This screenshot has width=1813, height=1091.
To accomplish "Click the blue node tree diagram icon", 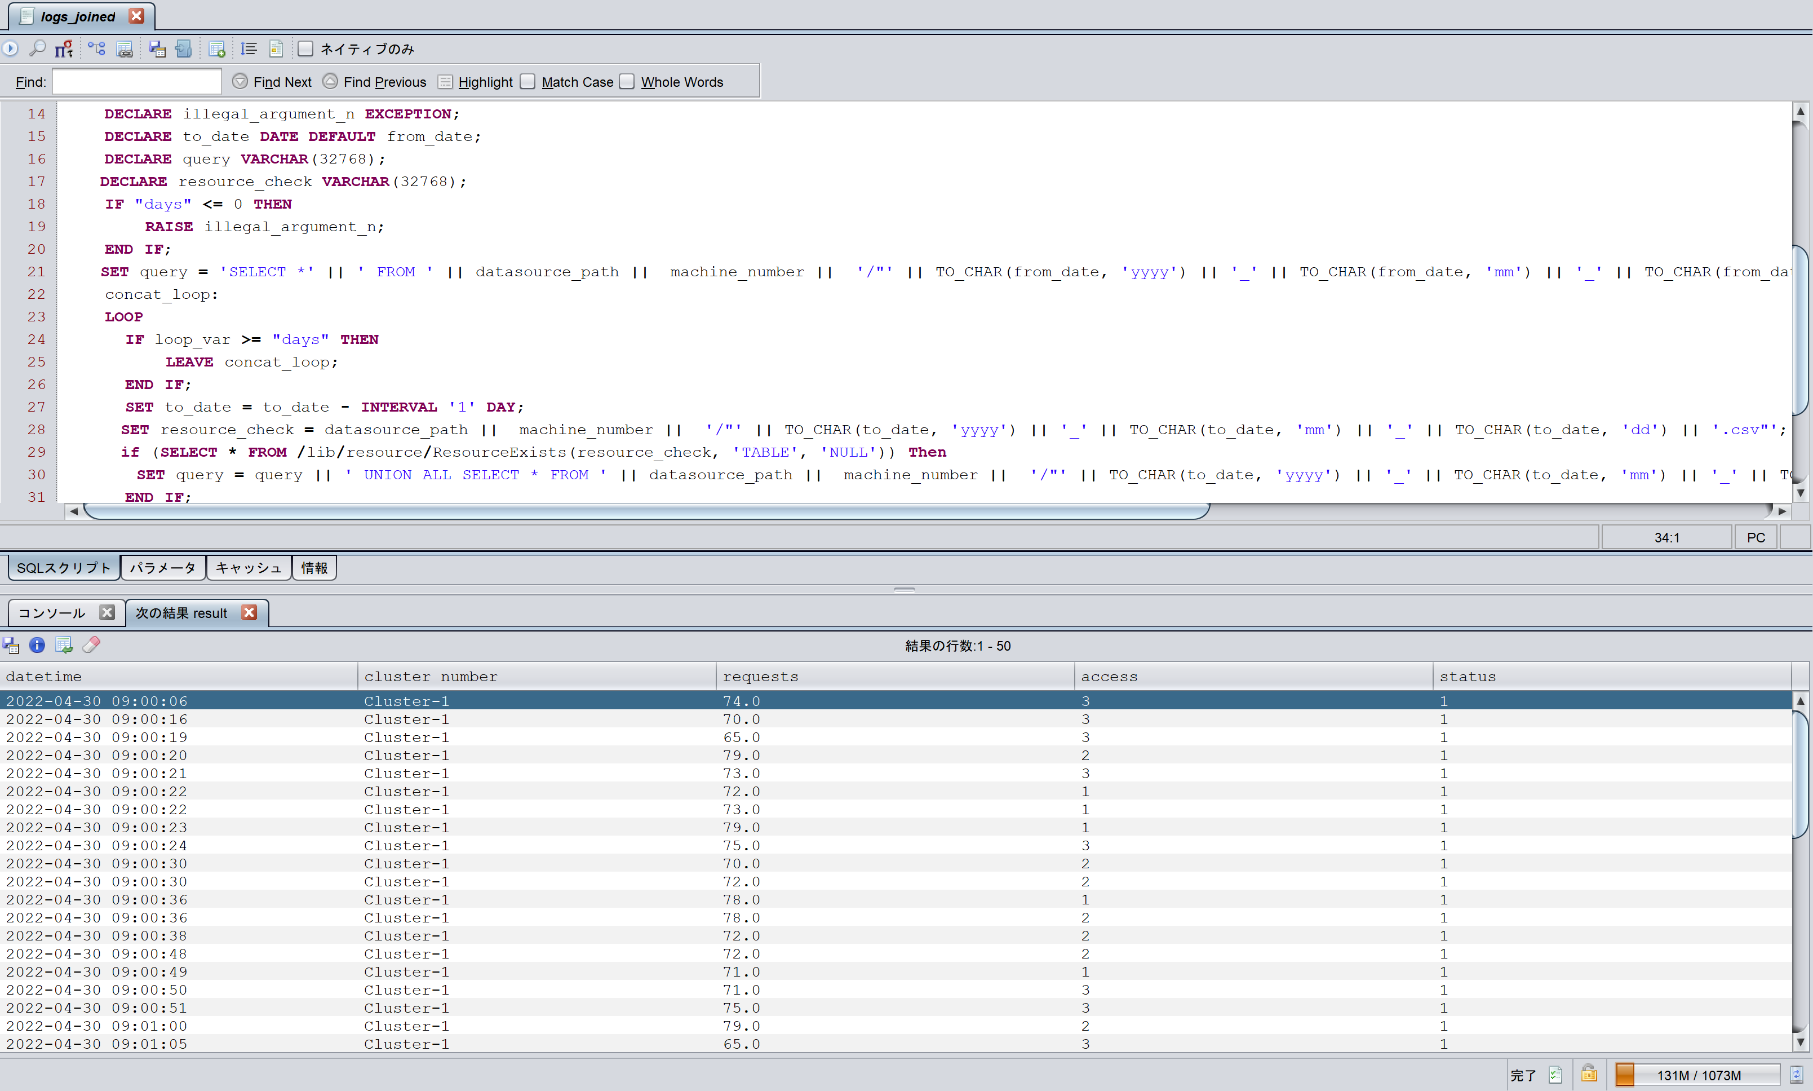I will pyautogui.click(x=96, y=48).
